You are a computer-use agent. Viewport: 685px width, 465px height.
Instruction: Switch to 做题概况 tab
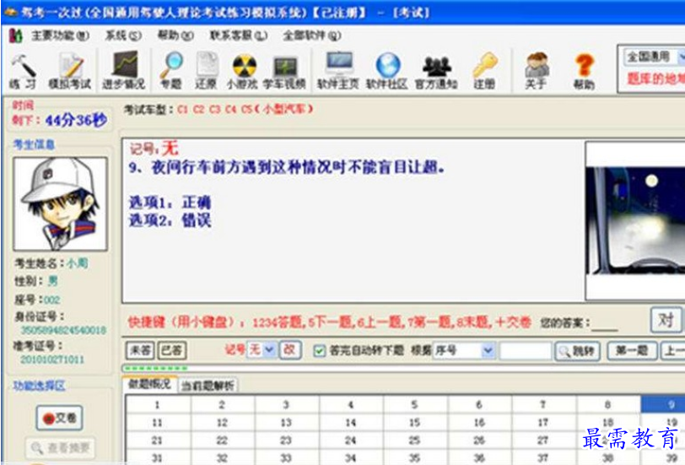[x=150, y=384]
